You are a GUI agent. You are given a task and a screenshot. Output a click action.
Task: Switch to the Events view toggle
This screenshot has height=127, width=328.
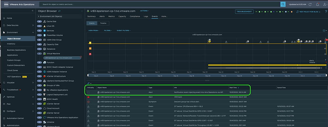pyautogui.click(x=92, y=23)
